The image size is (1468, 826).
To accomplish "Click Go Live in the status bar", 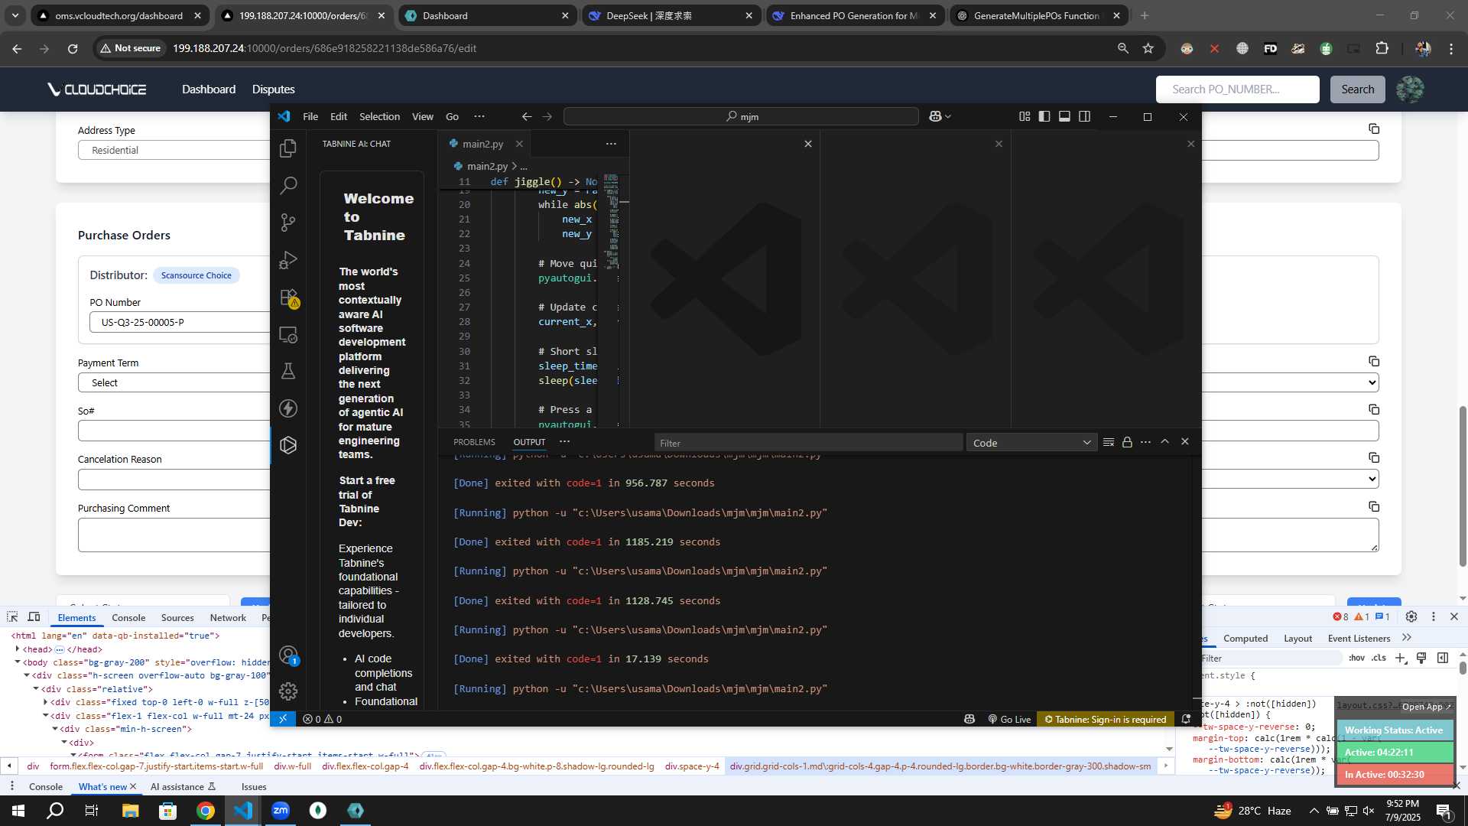I will coord(1009,719).
